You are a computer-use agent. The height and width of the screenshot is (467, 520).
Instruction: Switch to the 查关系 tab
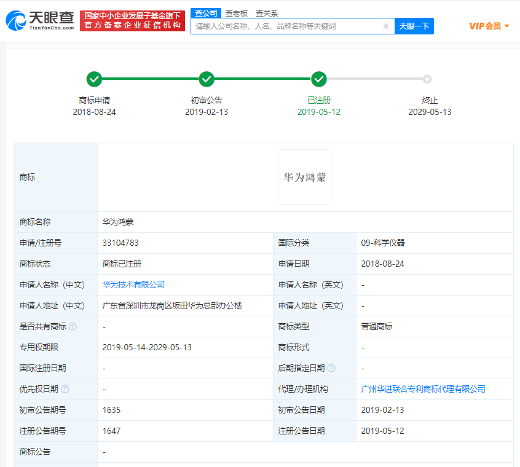[x=266, y=13]
